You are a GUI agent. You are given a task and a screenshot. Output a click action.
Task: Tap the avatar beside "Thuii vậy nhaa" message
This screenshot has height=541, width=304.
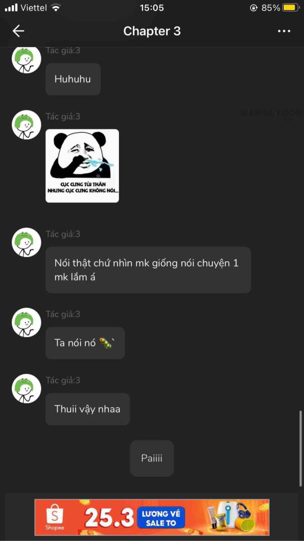pos(26,388)
